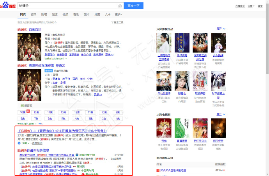Click the 登录 link
Viewport: 269px width, 176px height.
(260, 6)
